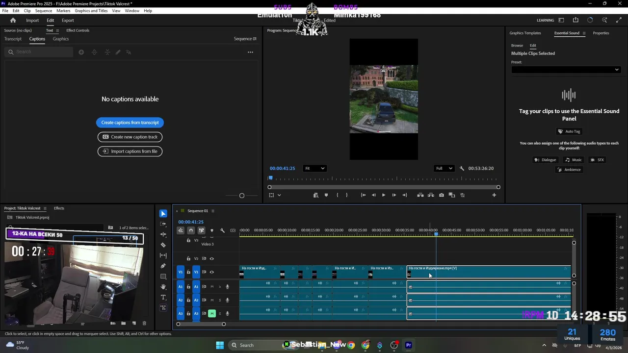The image size is (628, 353).
Task: Toggle V1 track output eye
Action: coord(212,272)
